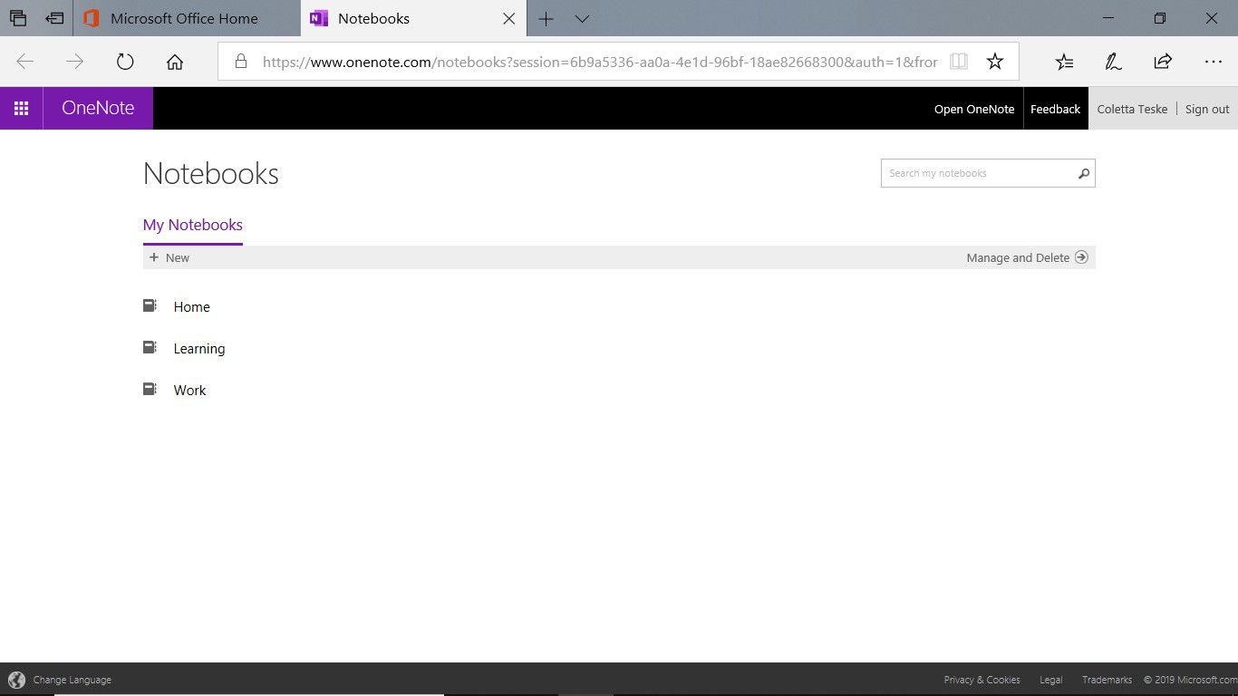Open a new browser tab
The width and height of the screenshot is (1238, 696).
click(546, 18)
